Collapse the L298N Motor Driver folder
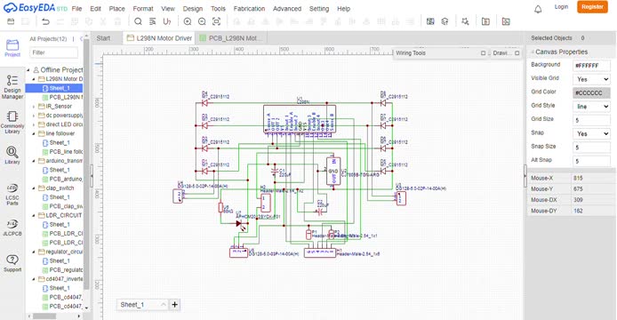This screenshot has width=617, height=320. pos(34,79)
